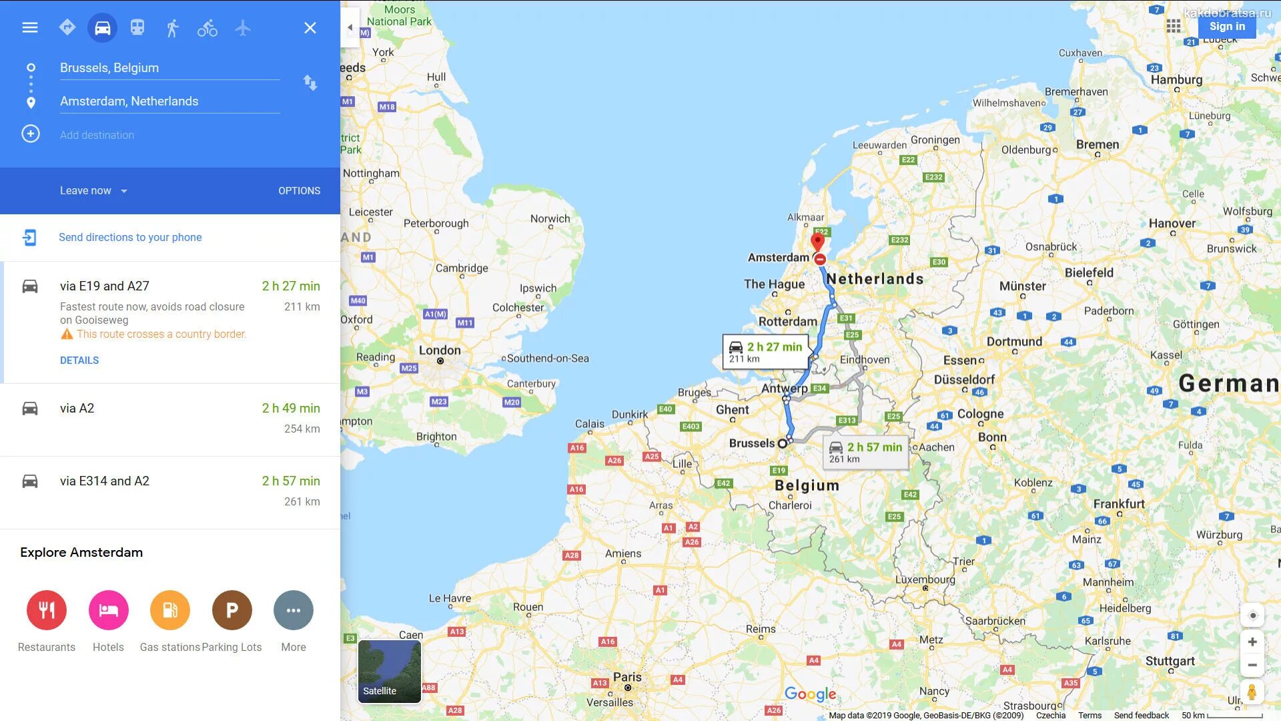Click Send directions to your phone

point(130,237)
